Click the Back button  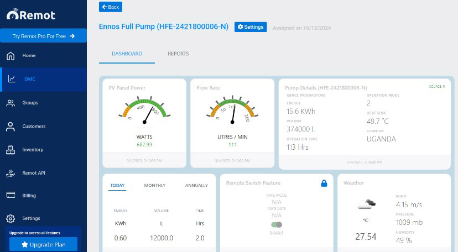pos(111,7)
